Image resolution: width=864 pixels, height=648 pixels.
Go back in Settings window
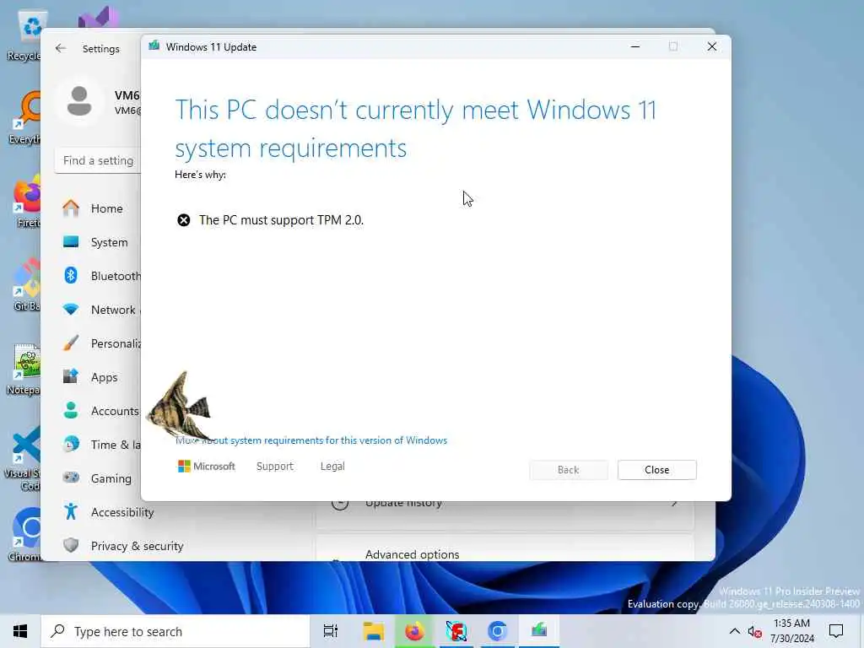click(61, 48)
